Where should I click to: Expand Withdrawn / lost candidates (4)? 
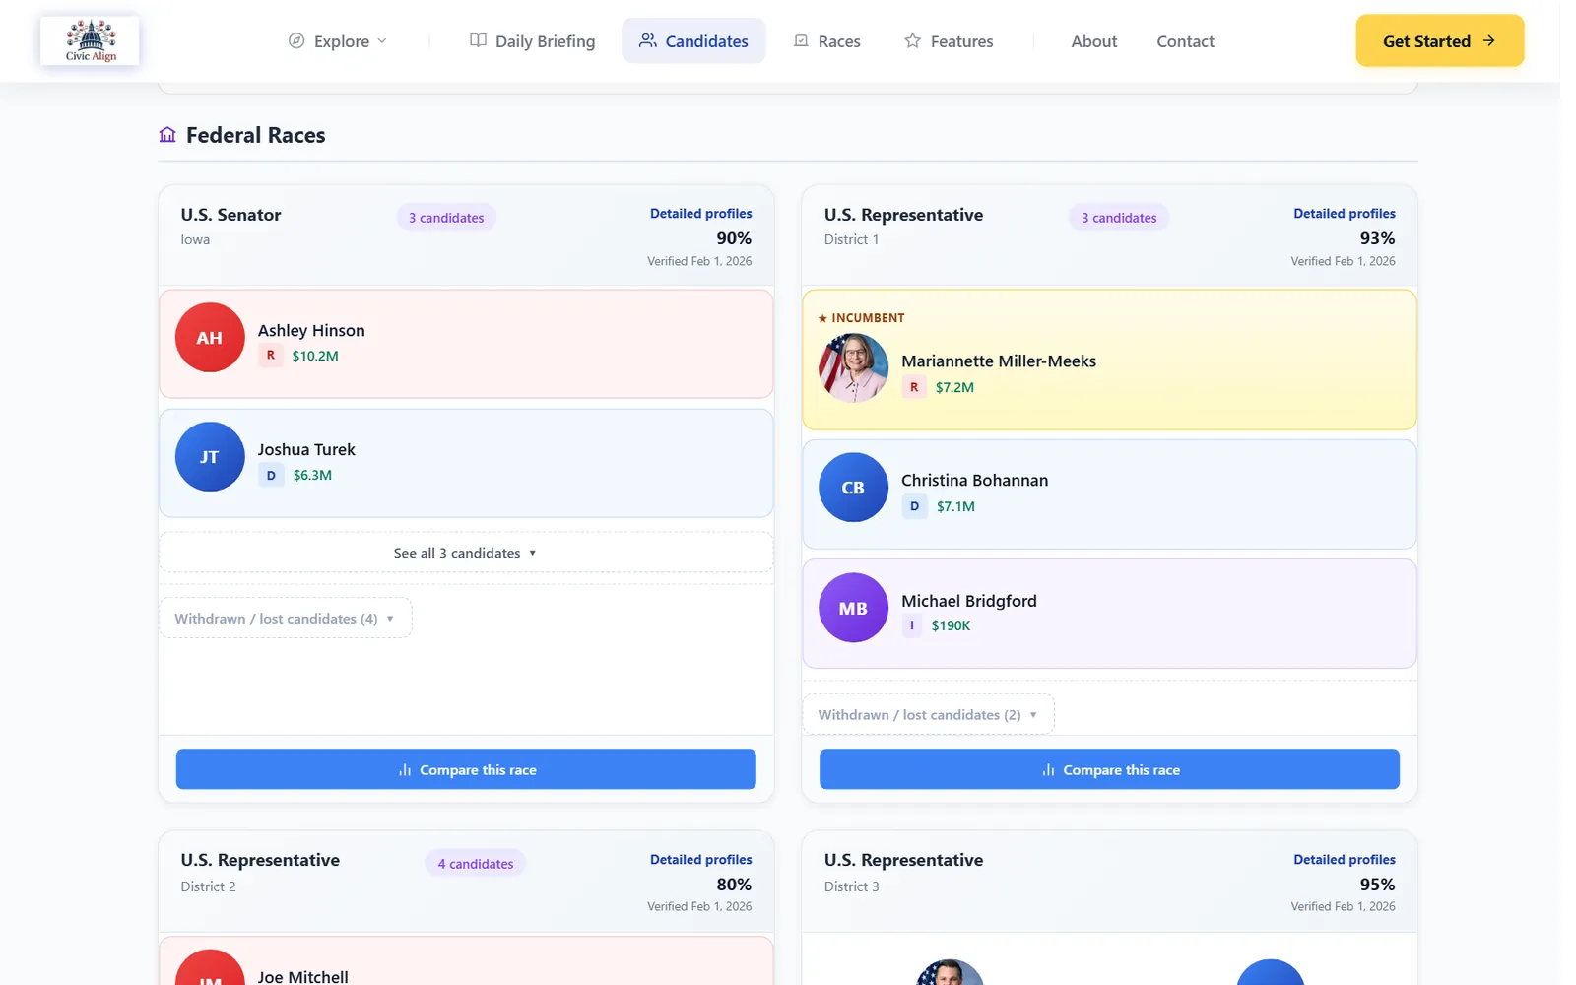point(286,619)
